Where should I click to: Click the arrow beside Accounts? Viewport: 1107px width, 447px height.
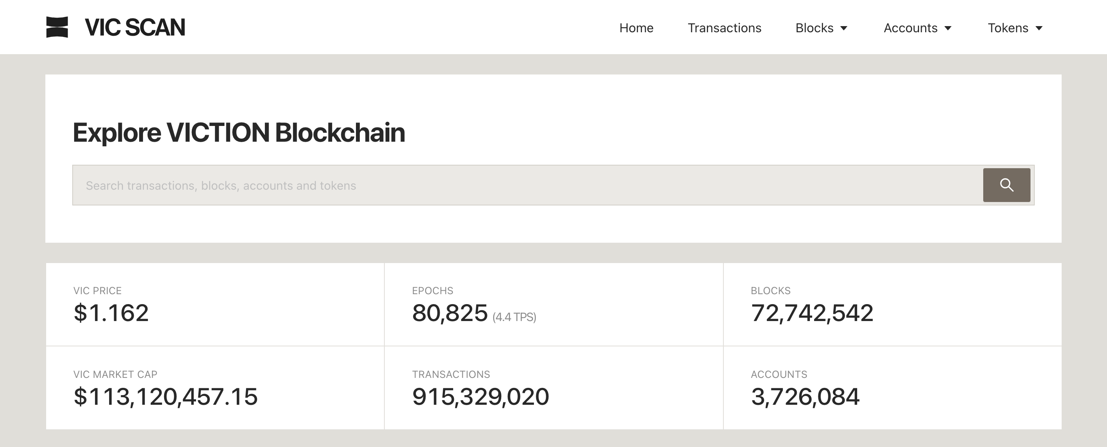click(947, 28)
